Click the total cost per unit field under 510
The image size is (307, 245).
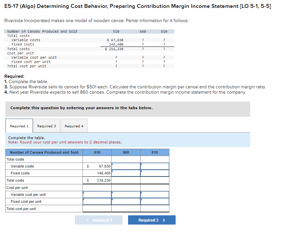pos(97,208)
